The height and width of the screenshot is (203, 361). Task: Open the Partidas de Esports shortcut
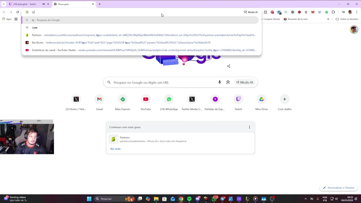pyautogui.click(x=215, y=103)
